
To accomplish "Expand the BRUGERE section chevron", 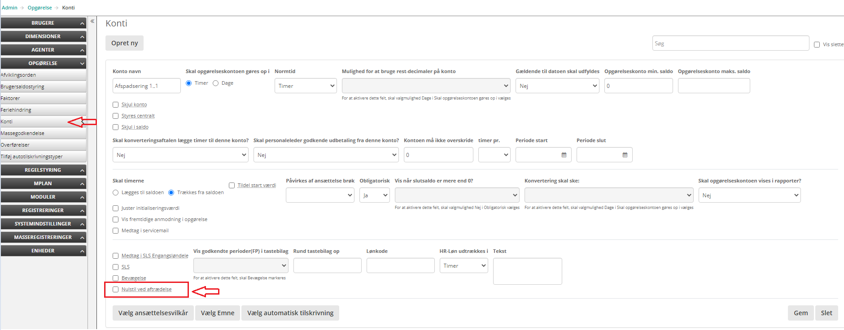I will coord(82,23).
